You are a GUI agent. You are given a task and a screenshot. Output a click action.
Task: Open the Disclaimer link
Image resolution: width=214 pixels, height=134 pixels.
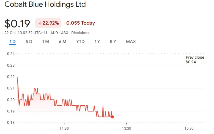pos(80,33)
